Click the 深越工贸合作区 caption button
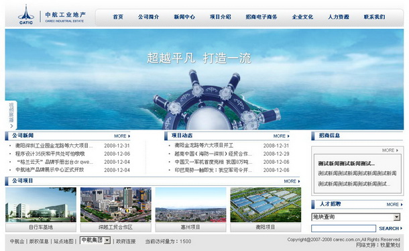This screenshot has width=409, height=251. [116, 228]
